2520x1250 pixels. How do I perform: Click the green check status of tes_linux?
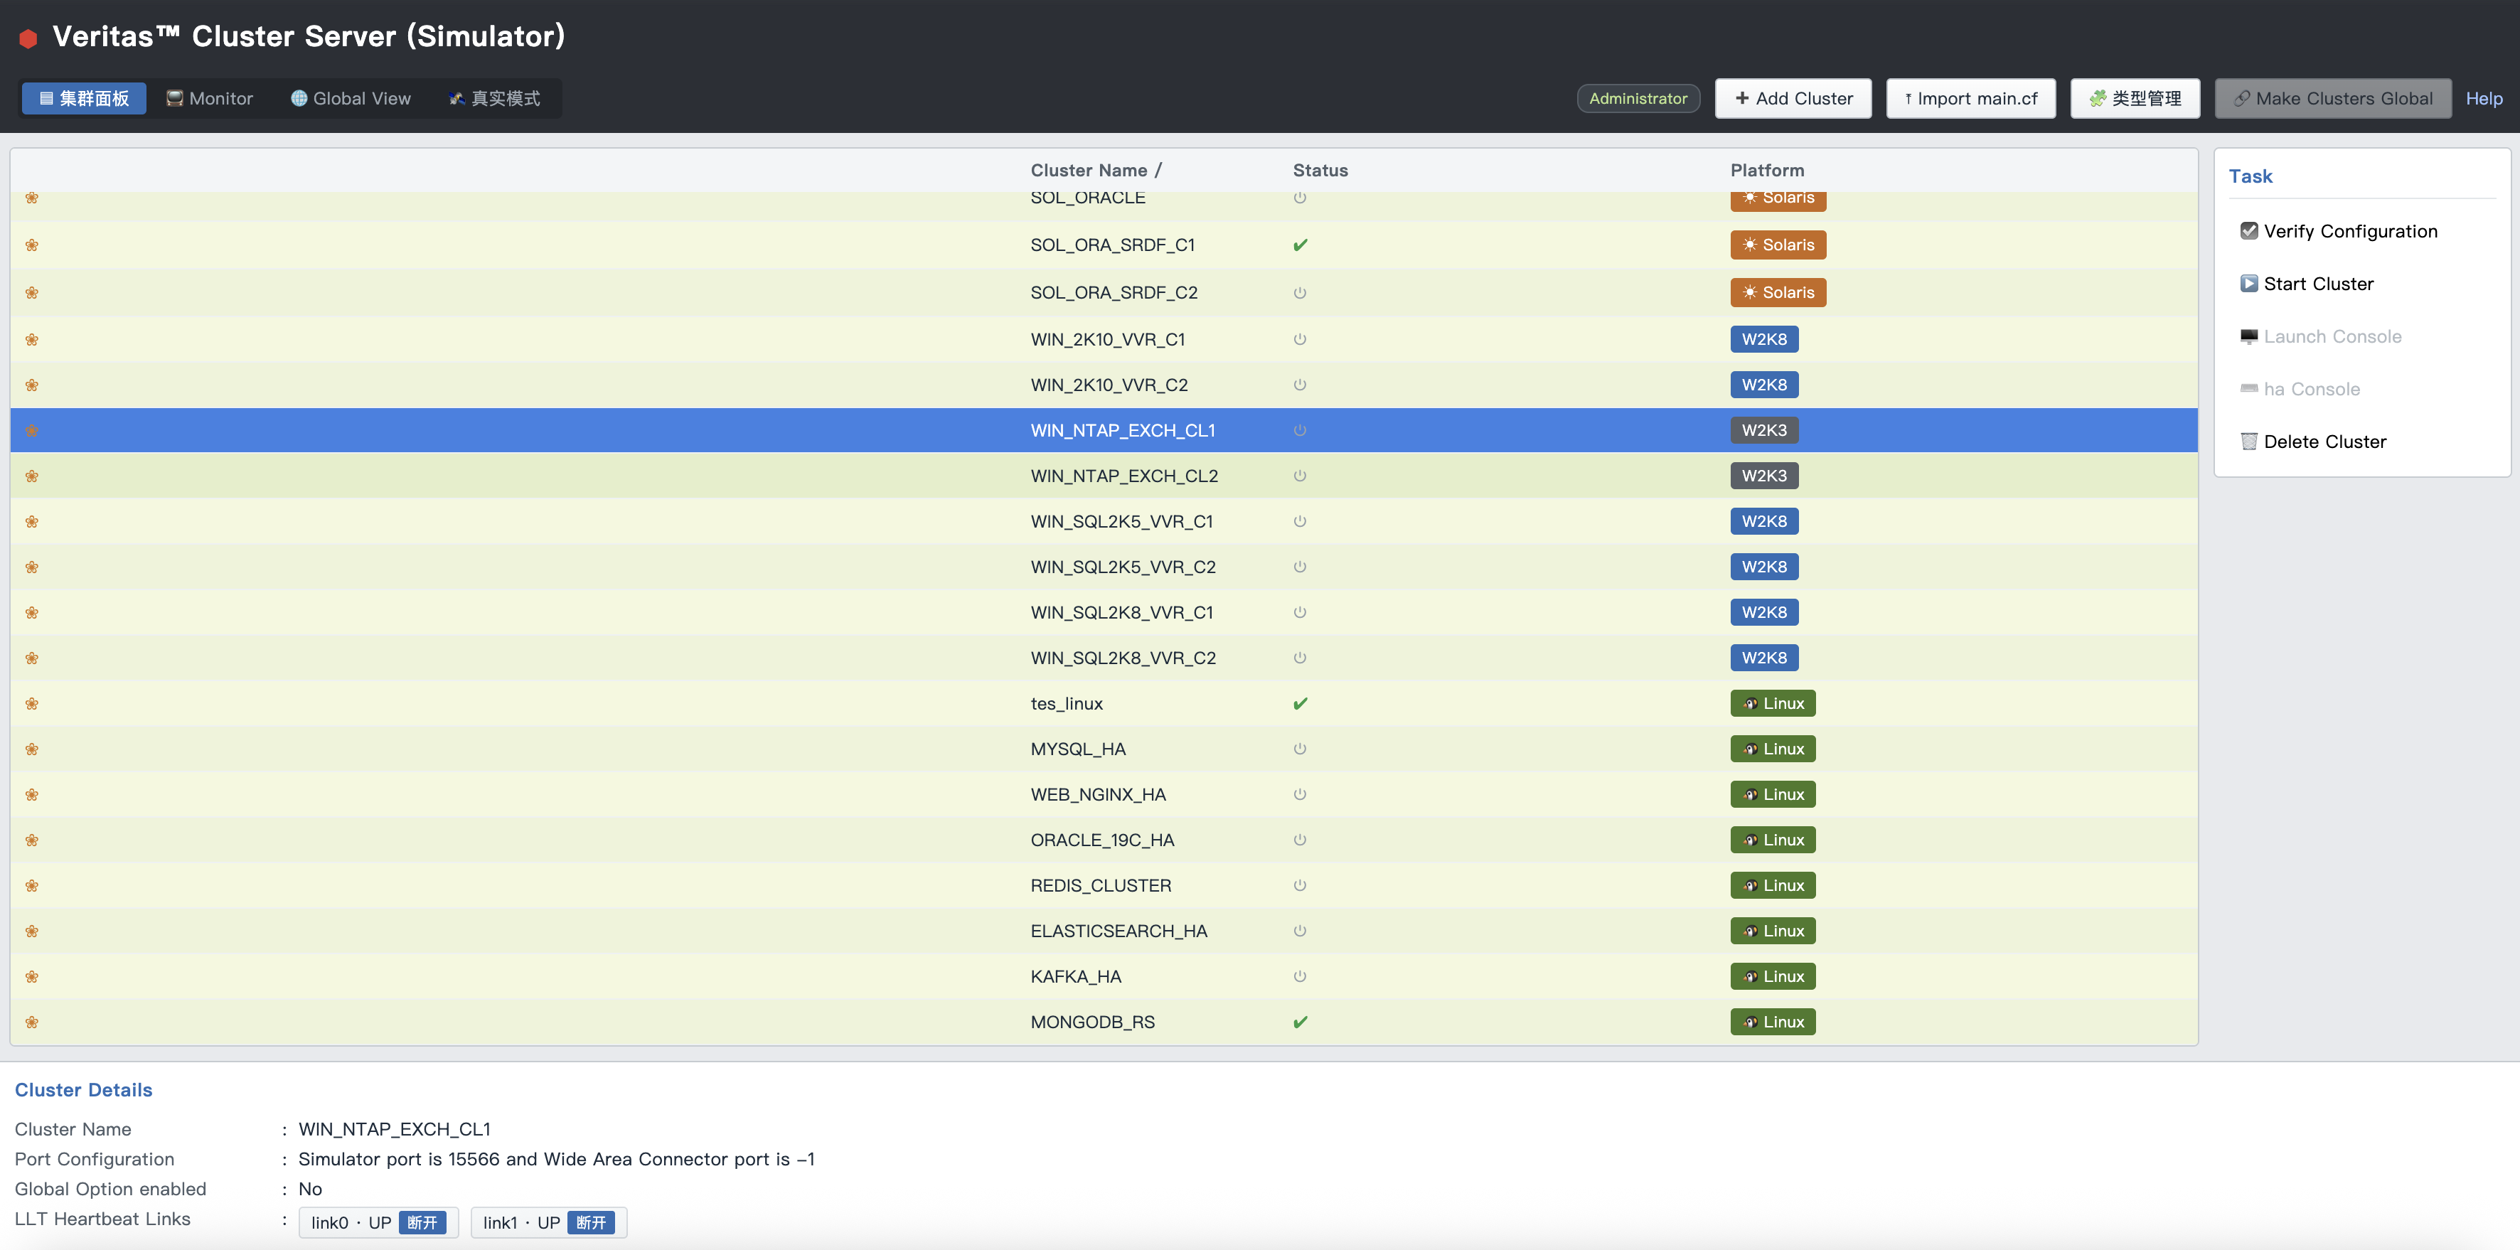(1300, 703)
